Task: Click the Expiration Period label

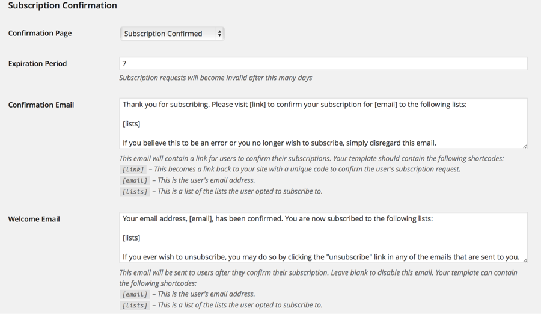Action: point(38,64)
